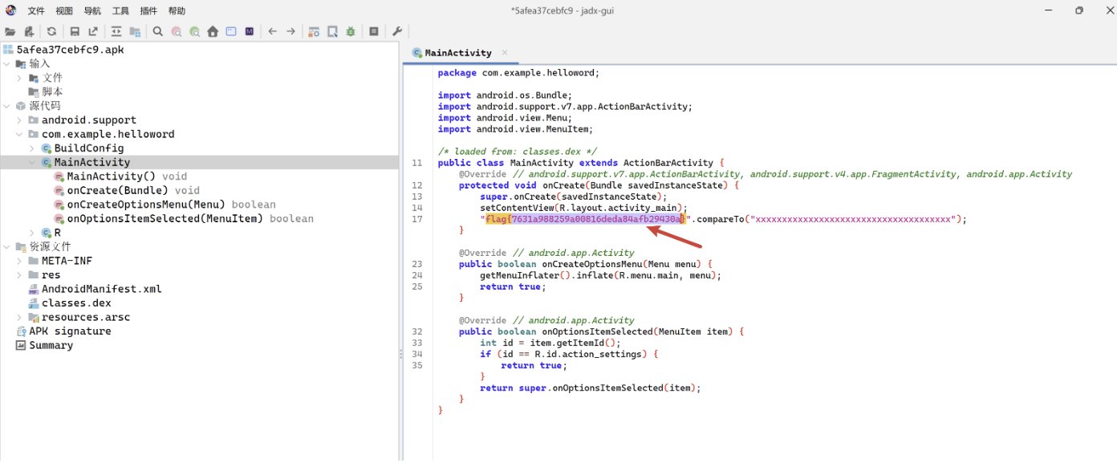
Task: Click the xxxxxxxx compareTo argument string
Action: click(852, 219)
